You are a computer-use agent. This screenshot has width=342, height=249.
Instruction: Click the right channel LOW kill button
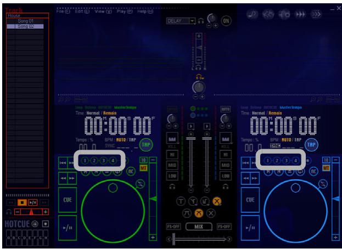point(226,176)
